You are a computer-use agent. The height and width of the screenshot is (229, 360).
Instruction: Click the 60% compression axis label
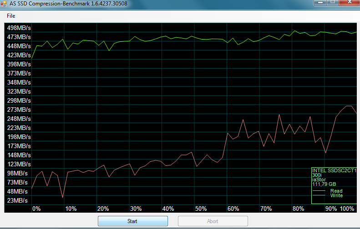tap(233, 209)
